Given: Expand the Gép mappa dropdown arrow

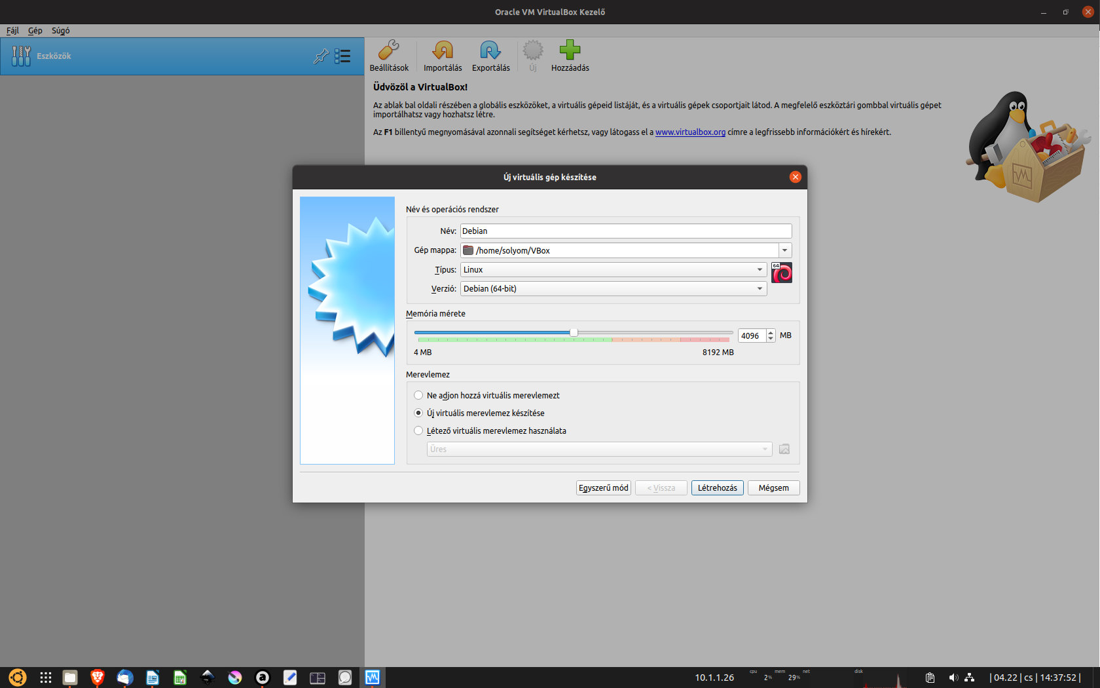Looking at the screenshot, I should pos(784,250).
